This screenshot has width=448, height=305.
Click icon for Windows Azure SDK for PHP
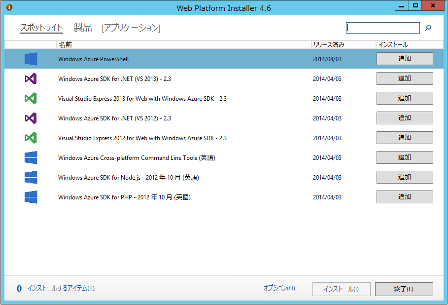(x=31, y=197)
